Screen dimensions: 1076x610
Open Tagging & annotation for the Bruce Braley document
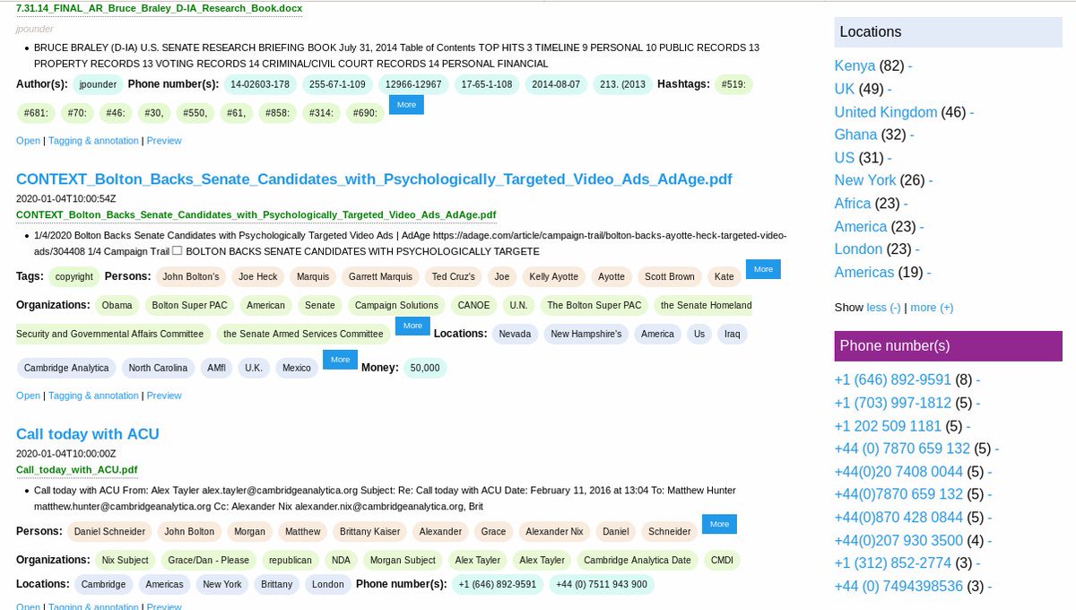pos(93,141)
